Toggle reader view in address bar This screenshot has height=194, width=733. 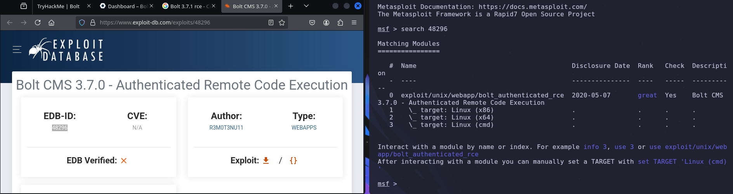(271, 23)
